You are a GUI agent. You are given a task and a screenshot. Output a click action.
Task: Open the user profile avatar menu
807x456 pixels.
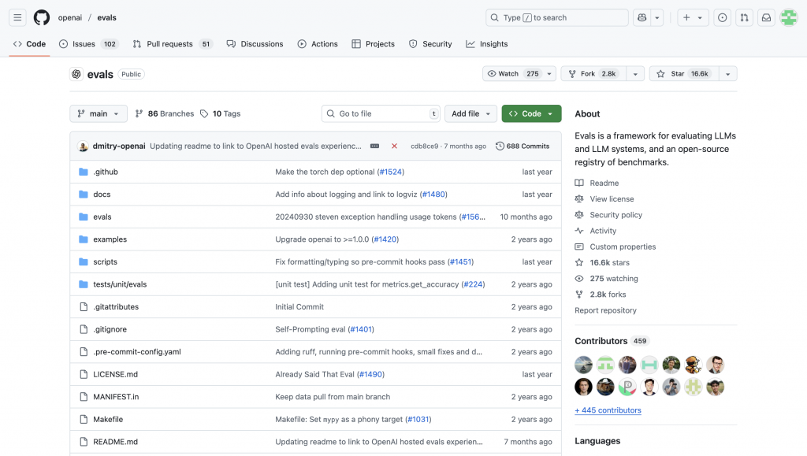(788, 17)
